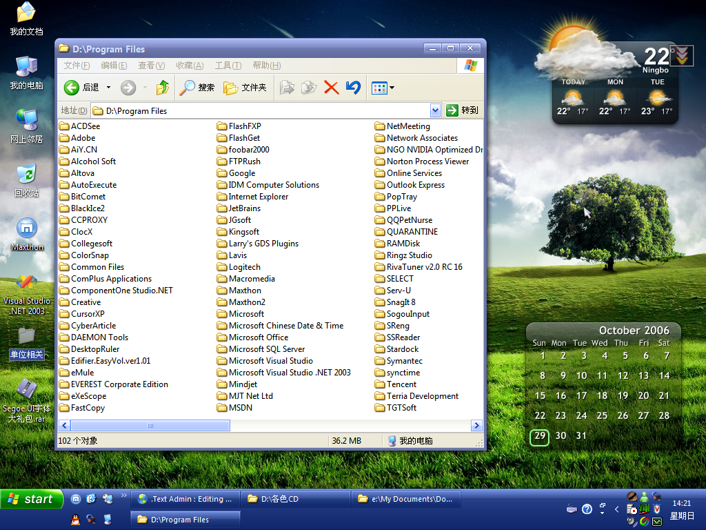
Task: Click the horizontal scrollbar left arrow
Action: [64, 425]
